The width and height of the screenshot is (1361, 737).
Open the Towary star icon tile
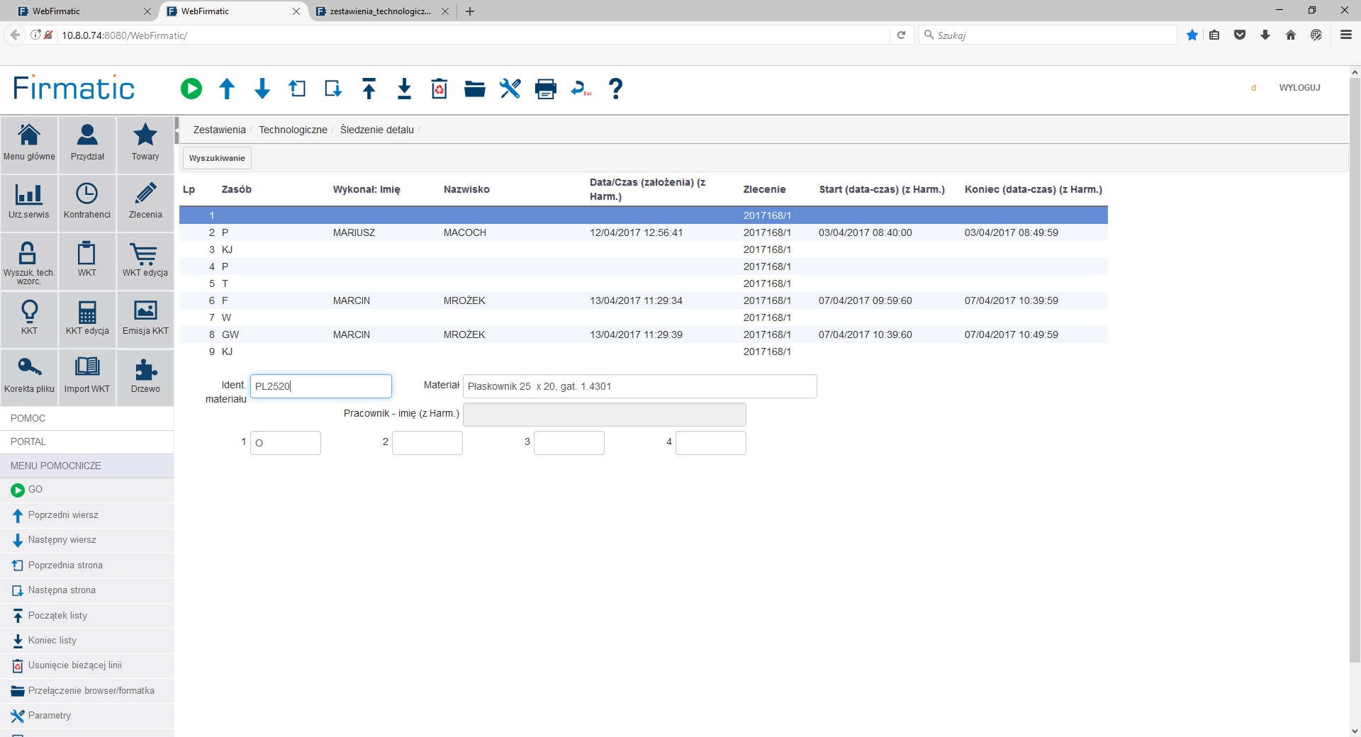pos(145,144)
